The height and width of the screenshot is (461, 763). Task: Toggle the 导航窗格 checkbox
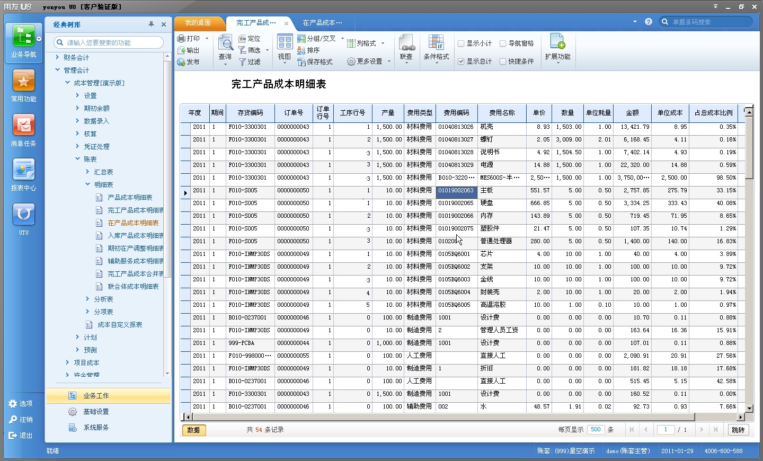click(x=503, y=43)
